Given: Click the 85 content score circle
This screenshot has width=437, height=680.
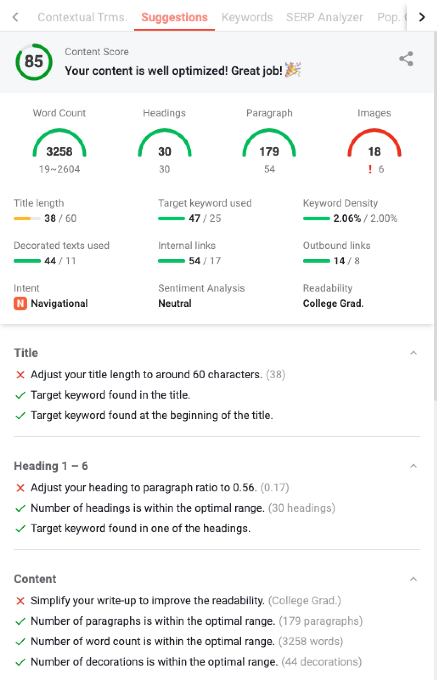Looking at the screenshot, I should tap(34, 62).
